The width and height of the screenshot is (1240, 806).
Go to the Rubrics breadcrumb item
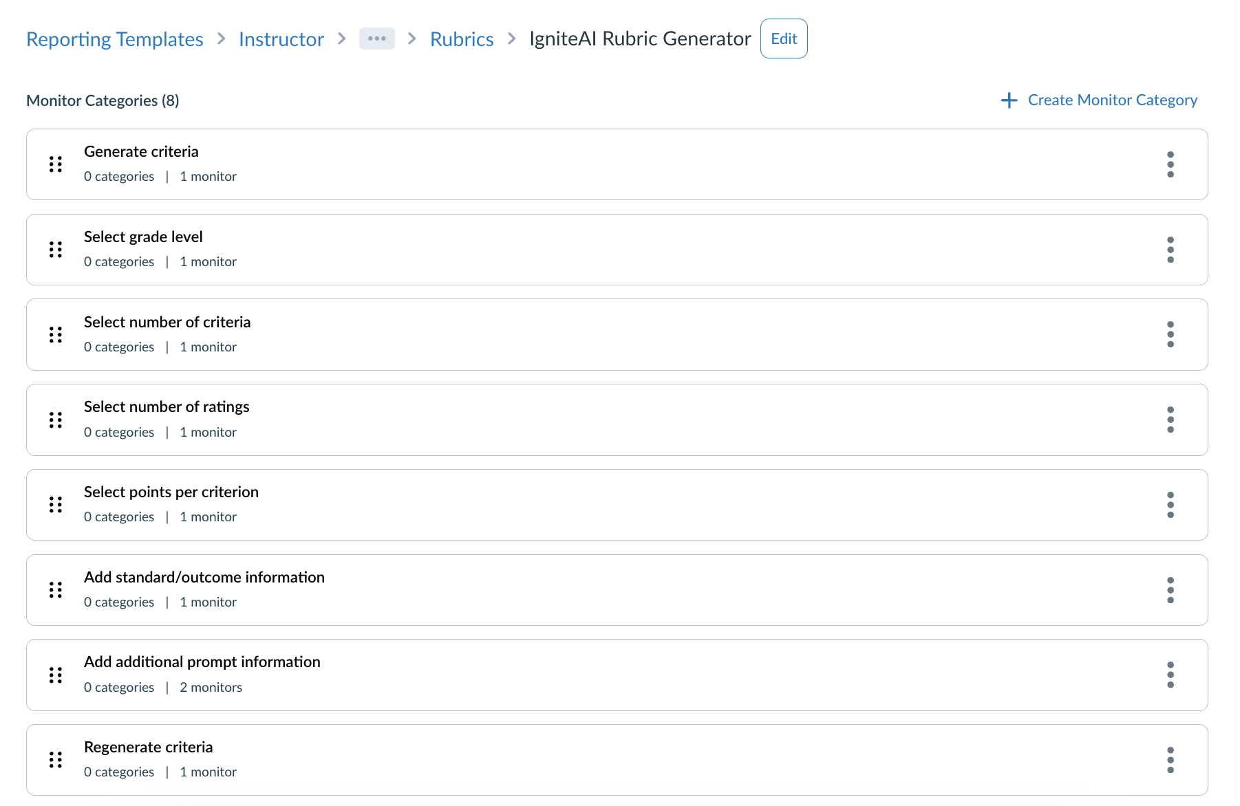[462, 39]
